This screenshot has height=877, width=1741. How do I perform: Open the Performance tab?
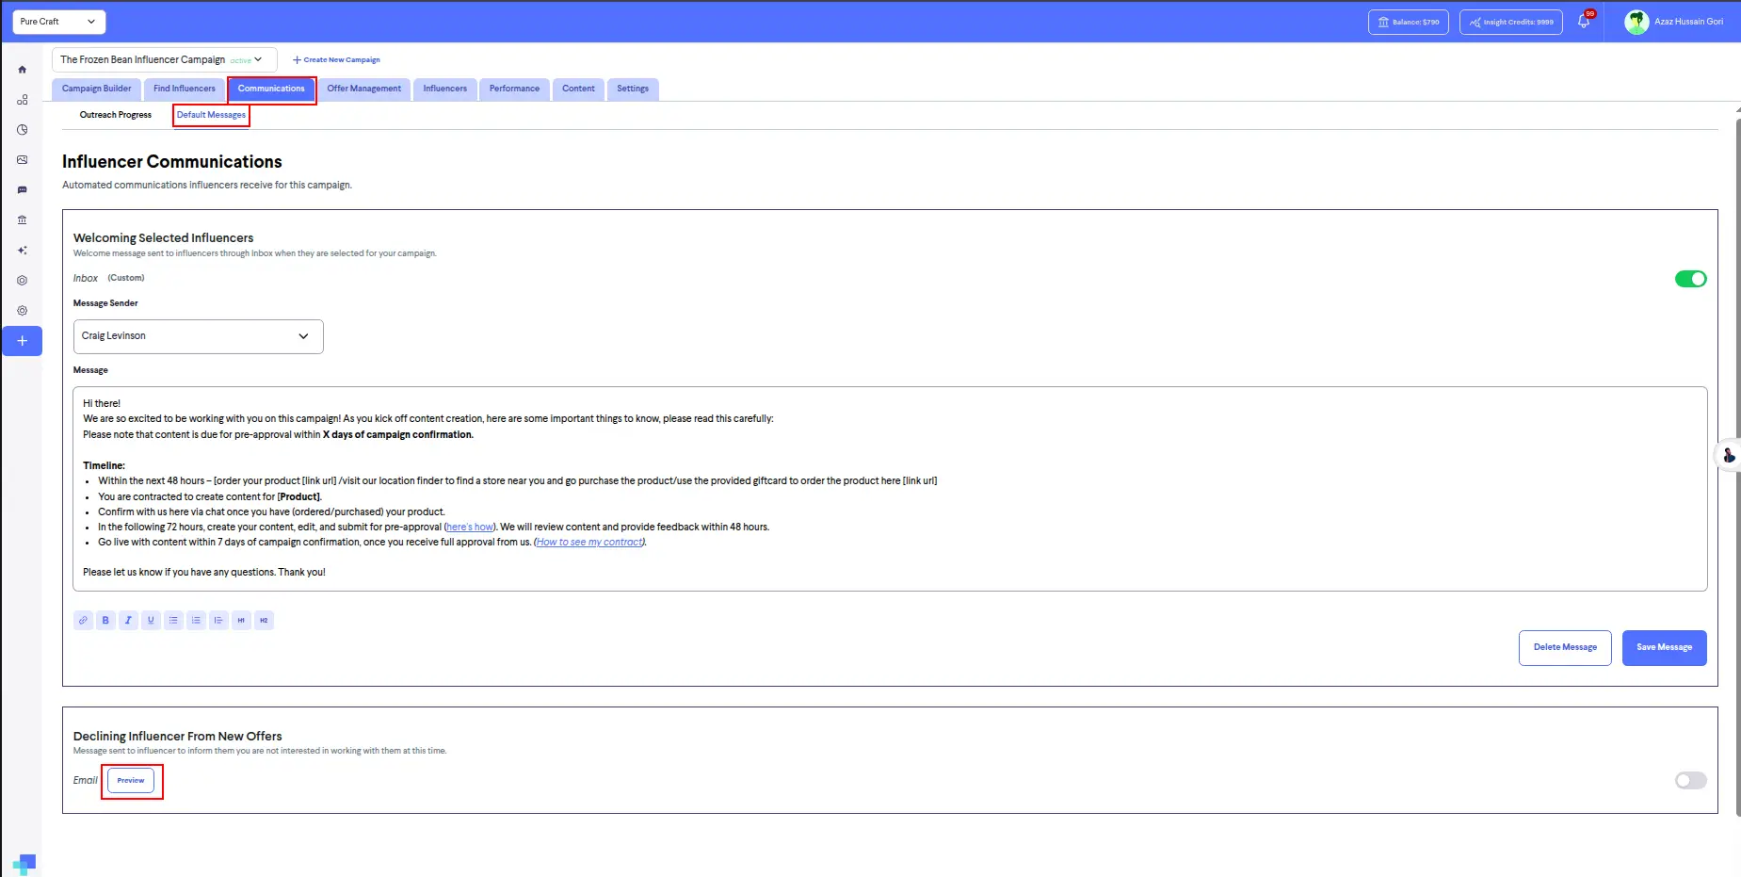(x=514, y=89)
